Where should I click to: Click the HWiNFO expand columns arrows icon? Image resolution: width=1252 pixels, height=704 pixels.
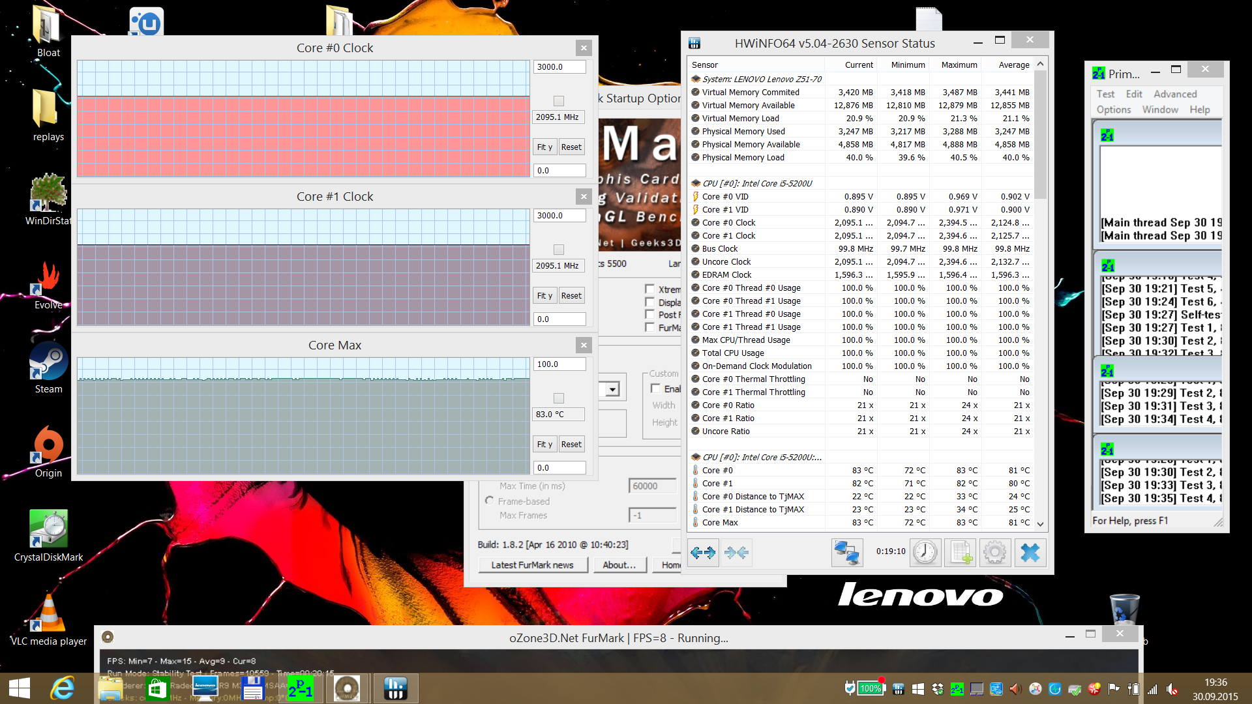click(x=703, y=553)
